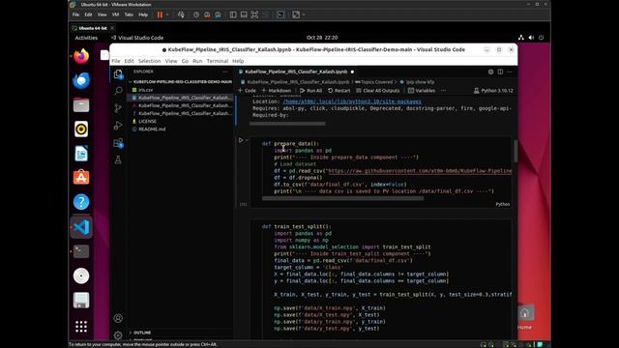The image size is (619, 348).
Task: Split the editor with the split icon
Action: [500, 72]
